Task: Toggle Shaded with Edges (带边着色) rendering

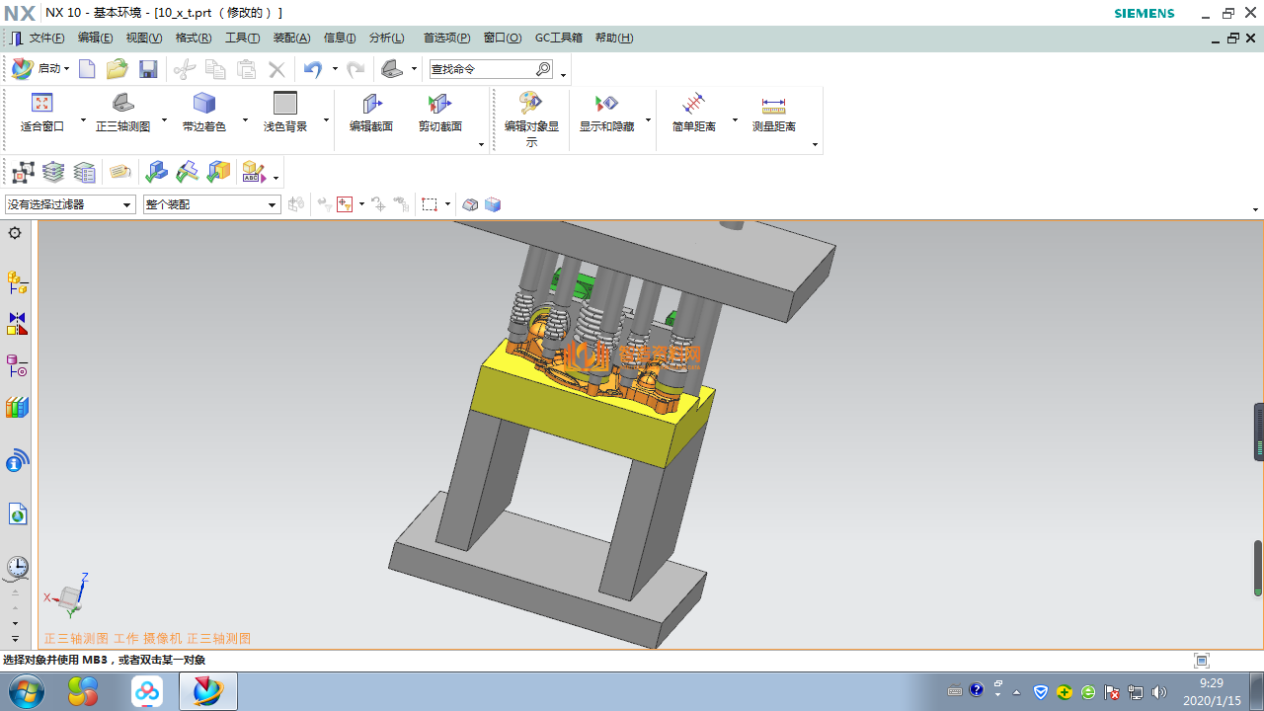Action: pyautogui.click(x=203, y=104)
